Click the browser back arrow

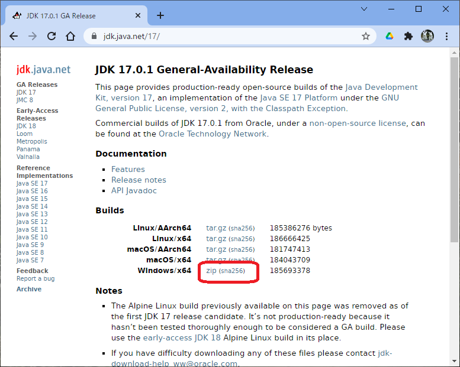click(x=14, y=36)
